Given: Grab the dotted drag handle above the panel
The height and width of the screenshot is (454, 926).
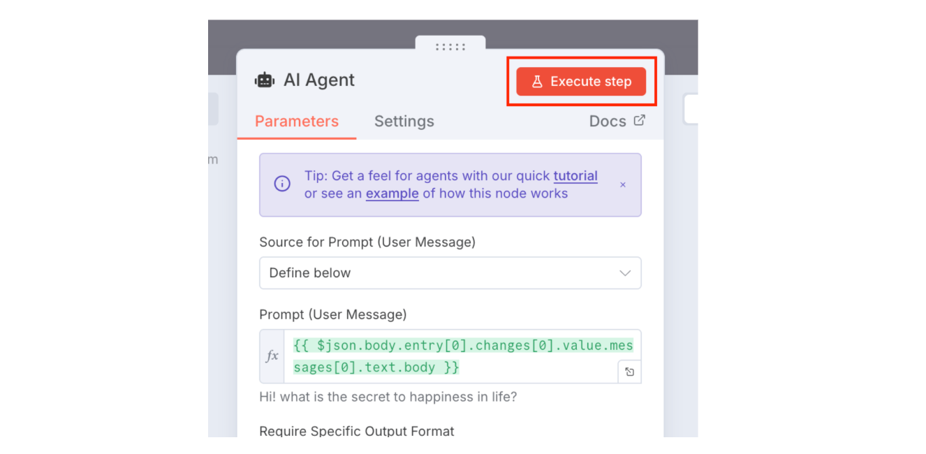Looking at the screenshot, I should 450,47.
